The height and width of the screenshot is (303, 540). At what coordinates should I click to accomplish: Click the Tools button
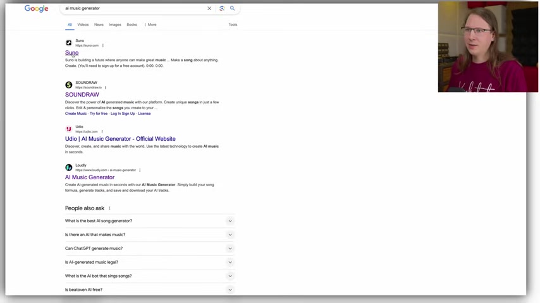(233, 25)
